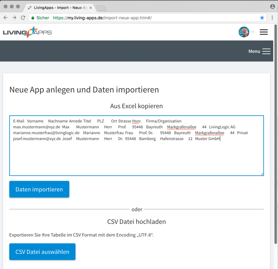Viewport: 278px width, 269px height.
Task: Open the new tab button beside the tab
Action: (102, 8)
